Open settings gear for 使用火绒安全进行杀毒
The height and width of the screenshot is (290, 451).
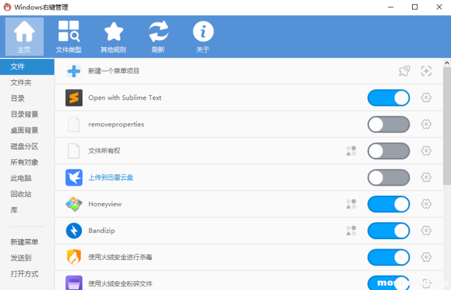[x=426, y=257]
